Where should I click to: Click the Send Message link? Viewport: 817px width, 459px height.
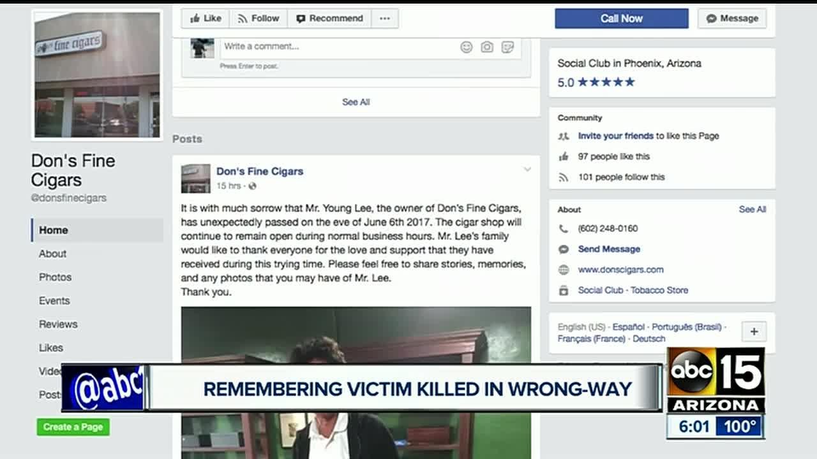pos(609,249)
